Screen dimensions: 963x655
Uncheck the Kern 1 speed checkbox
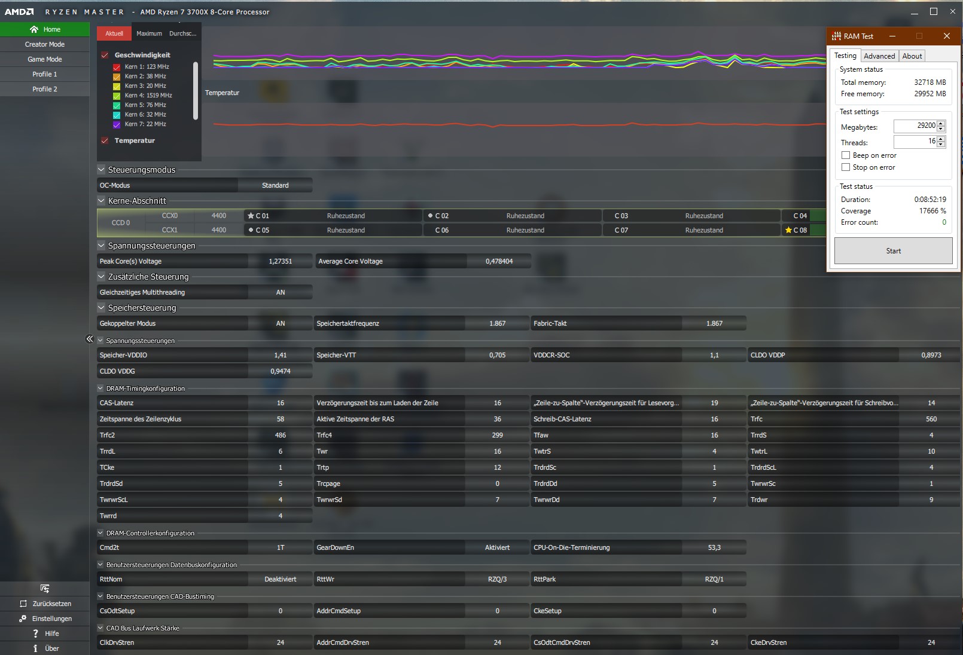(117, 67)
